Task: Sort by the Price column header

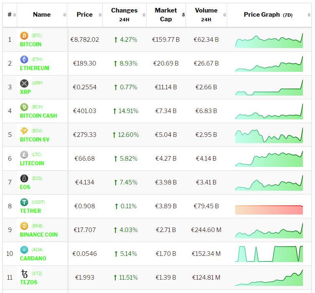Action: [x=84, y=15]
